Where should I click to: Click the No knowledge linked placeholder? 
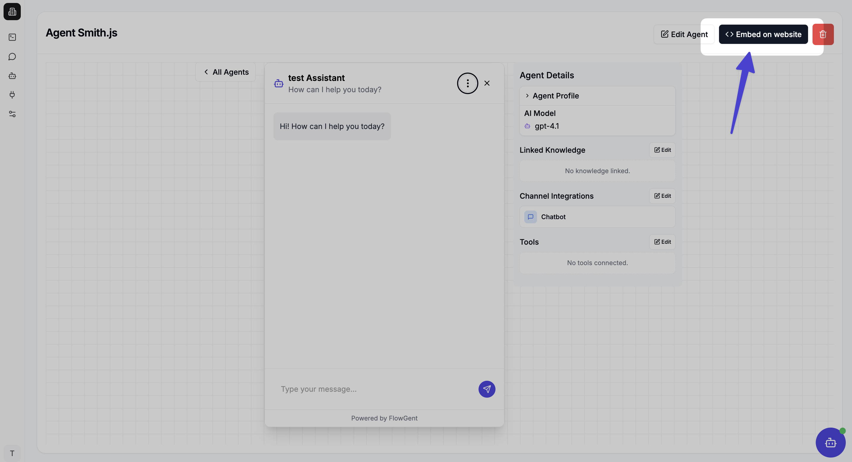click(597, 171)
